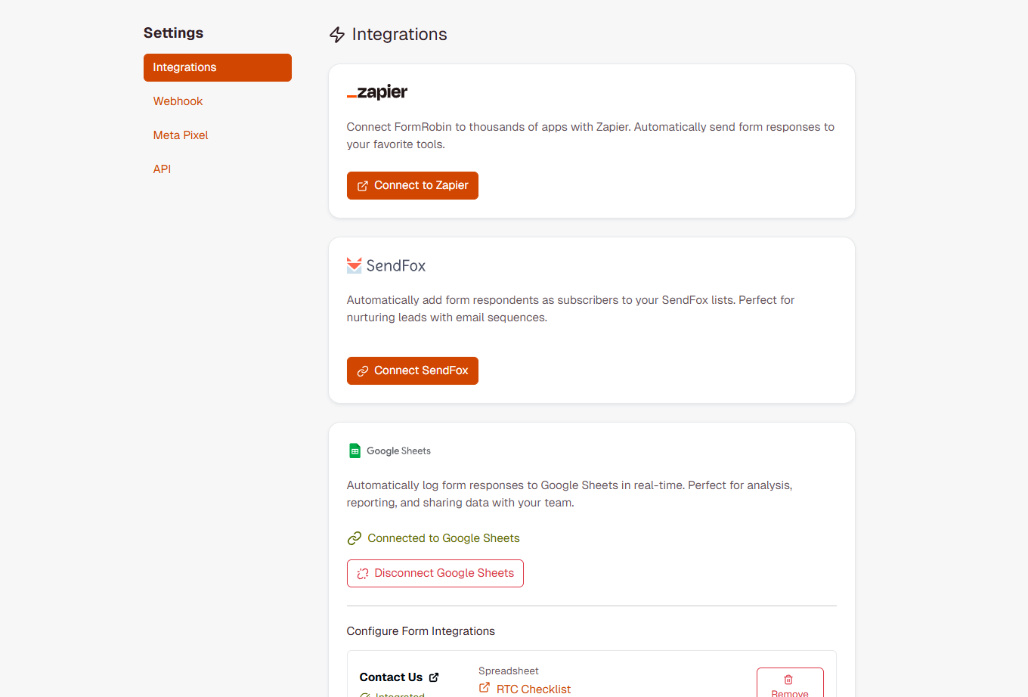
Task: Click the SendFox envelope icon
Action: pyautogui.click(x=354, y=265)
